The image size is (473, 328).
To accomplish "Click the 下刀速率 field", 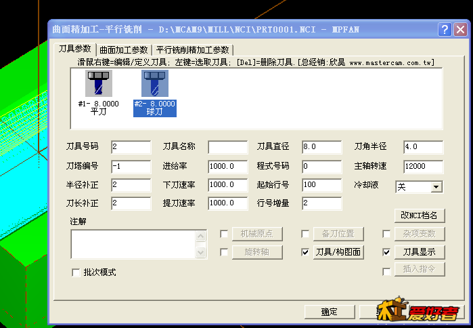I will point(228,185).
